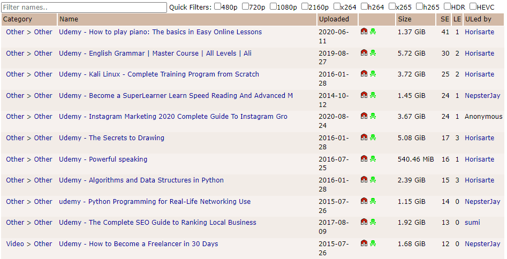
Task: View uploader sumi's profile
Action: click(x=472, y=223)
